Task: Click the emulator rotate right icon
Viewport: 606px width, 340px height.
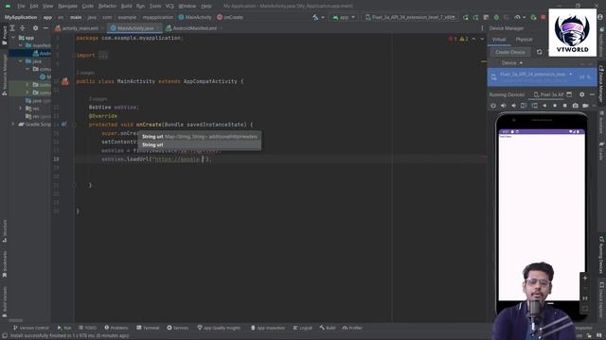Action: 534,105
